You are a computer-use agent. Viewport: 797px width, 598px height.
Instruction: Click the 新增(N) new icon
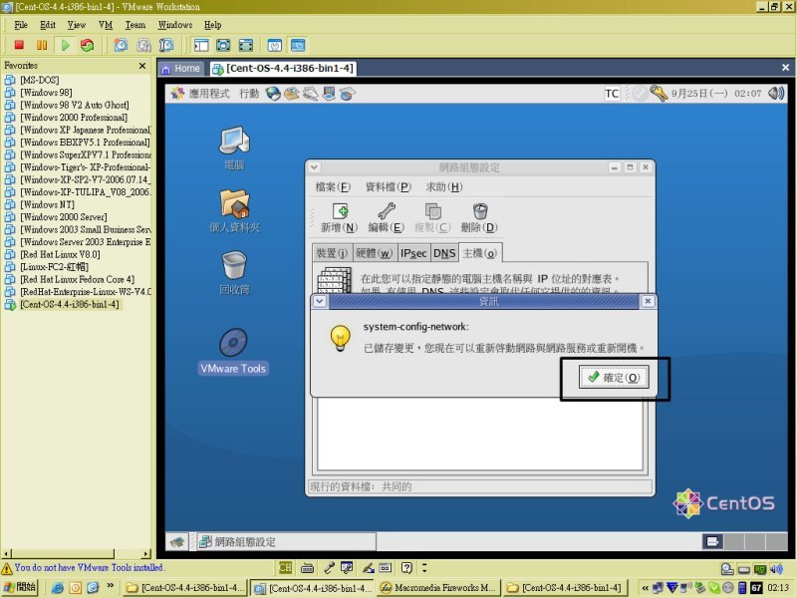(339, 217)
